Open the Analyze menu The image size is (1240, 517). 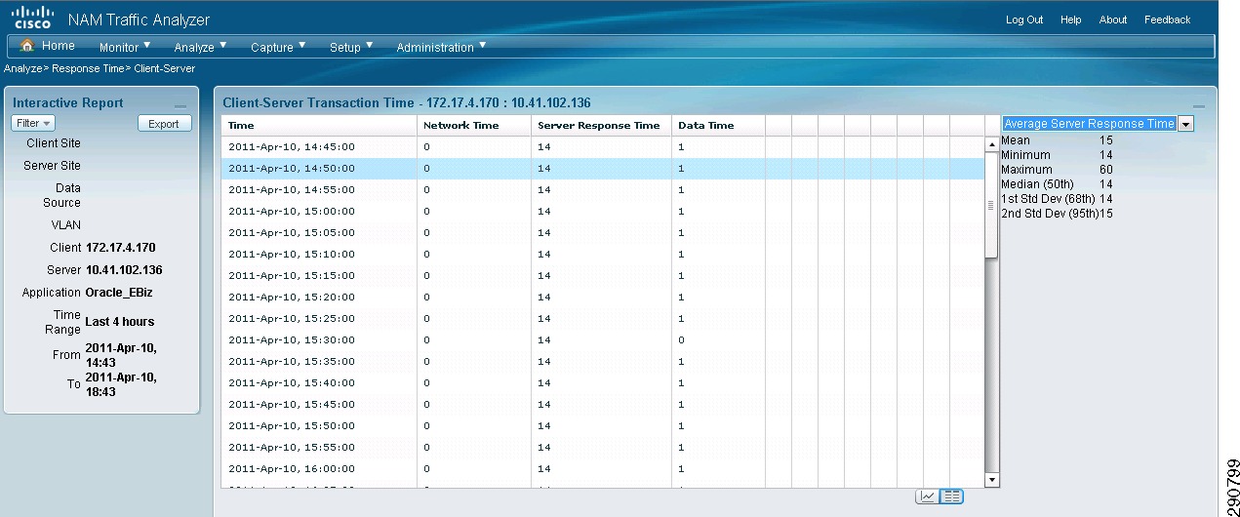point(200,47)
